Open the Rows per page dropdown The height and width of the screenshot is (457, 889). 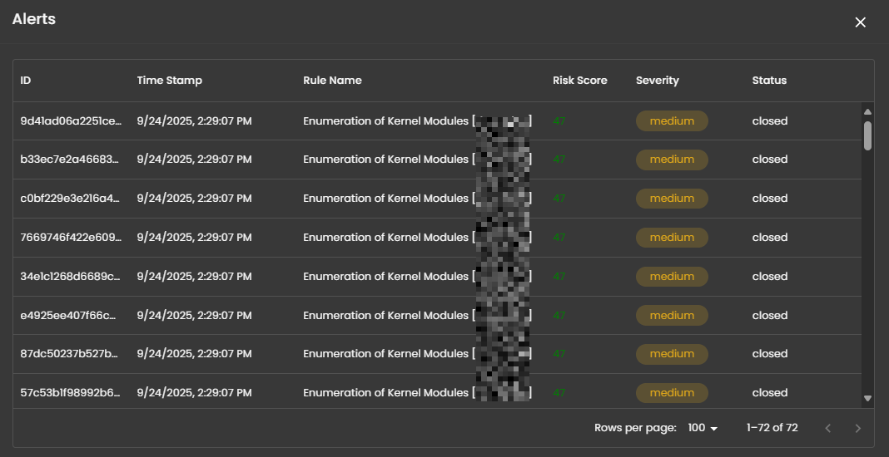(703, 428)
